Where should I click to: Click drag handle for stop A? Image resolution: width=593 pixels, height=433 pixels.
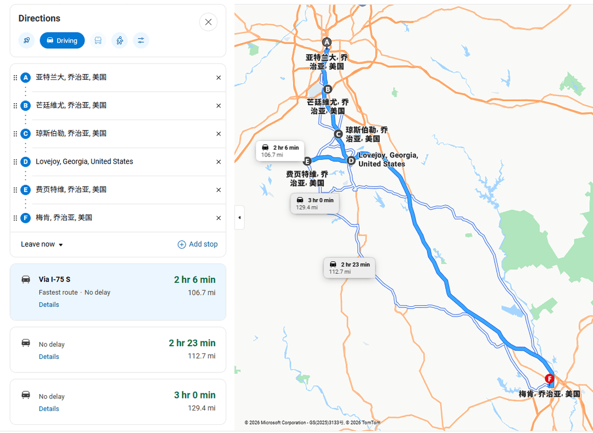click(15, 77)
